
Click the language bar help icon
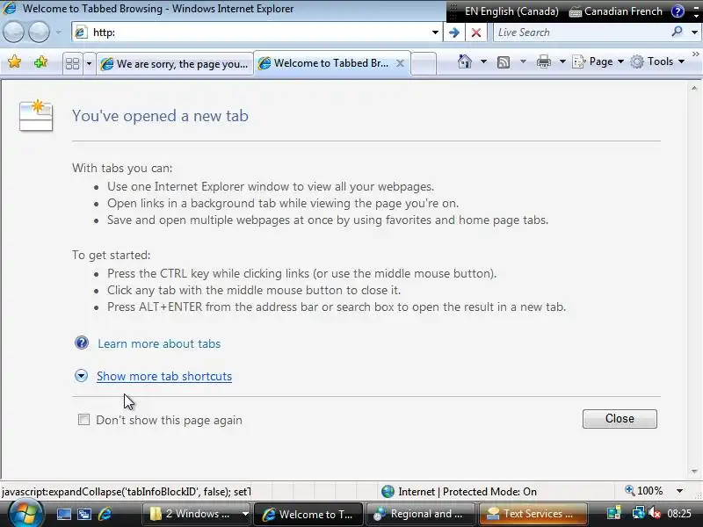678,11
